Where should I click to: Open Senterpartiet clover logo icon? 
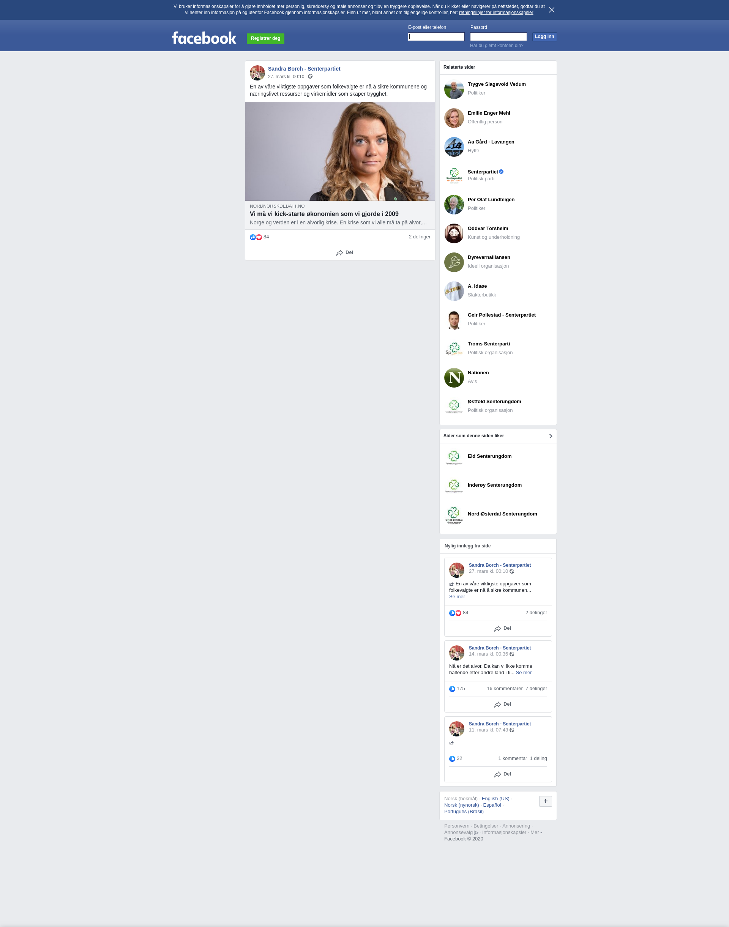point(454,175)
